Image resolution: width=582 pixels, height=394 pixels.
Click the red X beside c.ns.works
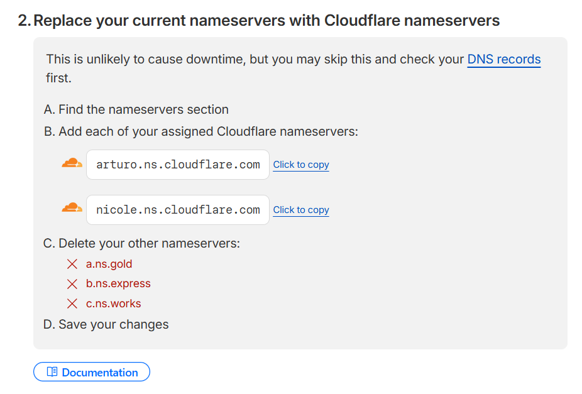pyautogui.click(x=72, y=304)
